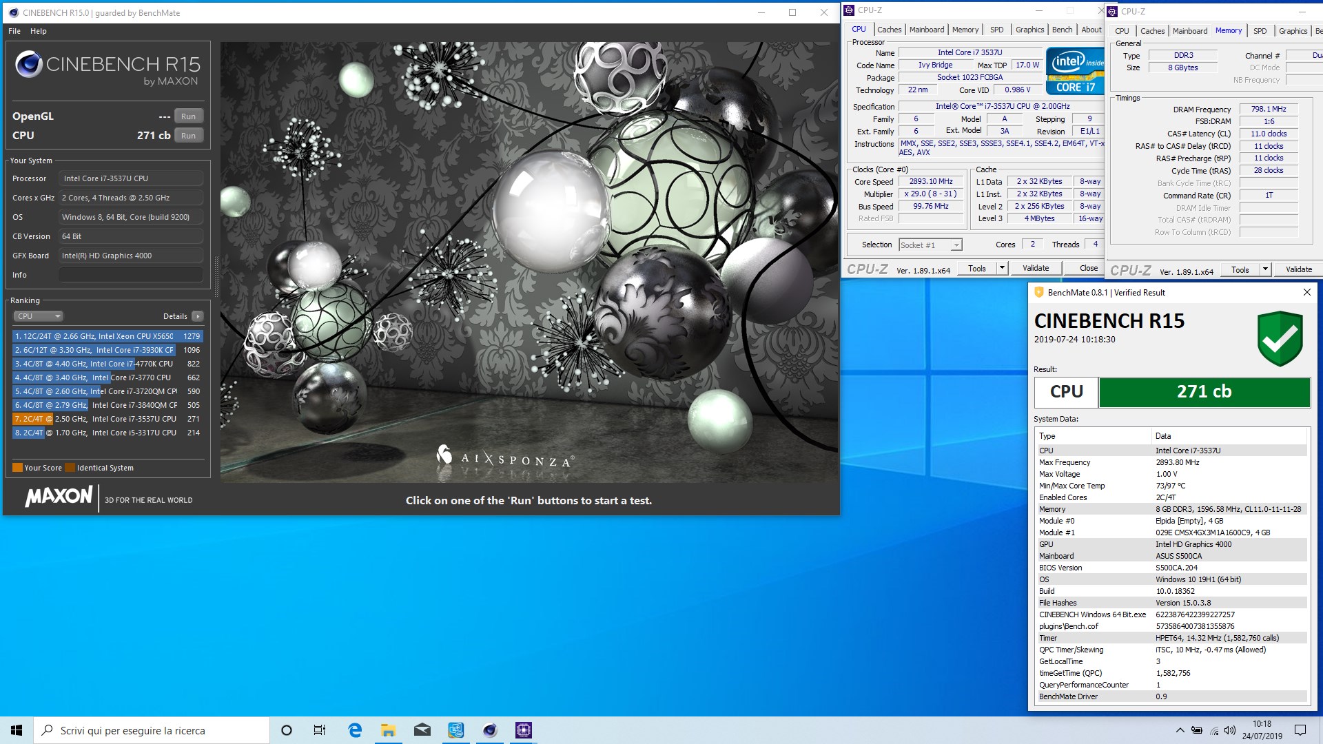Switch to BenchMate taskbar icon
Screen dimensions: 1323x744
click(456, 730)
